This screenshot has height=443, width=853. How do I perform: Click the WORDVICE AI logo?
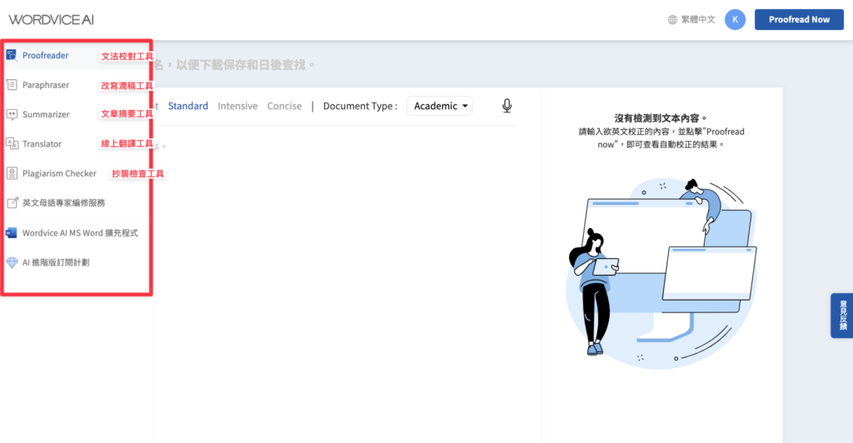click(51, 19)
